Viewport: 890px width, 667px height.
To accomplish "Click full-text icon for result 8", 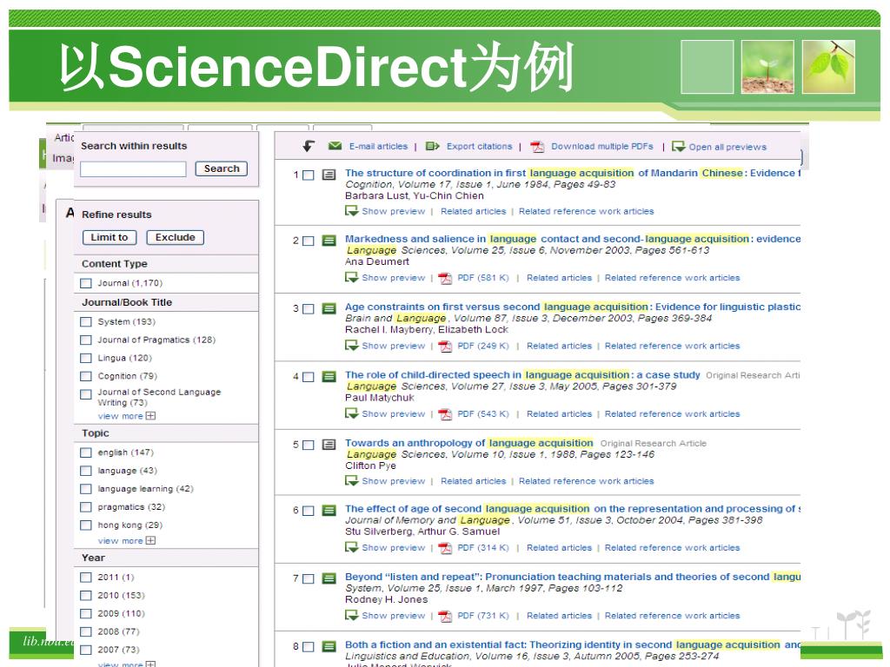I will (329, 646).
